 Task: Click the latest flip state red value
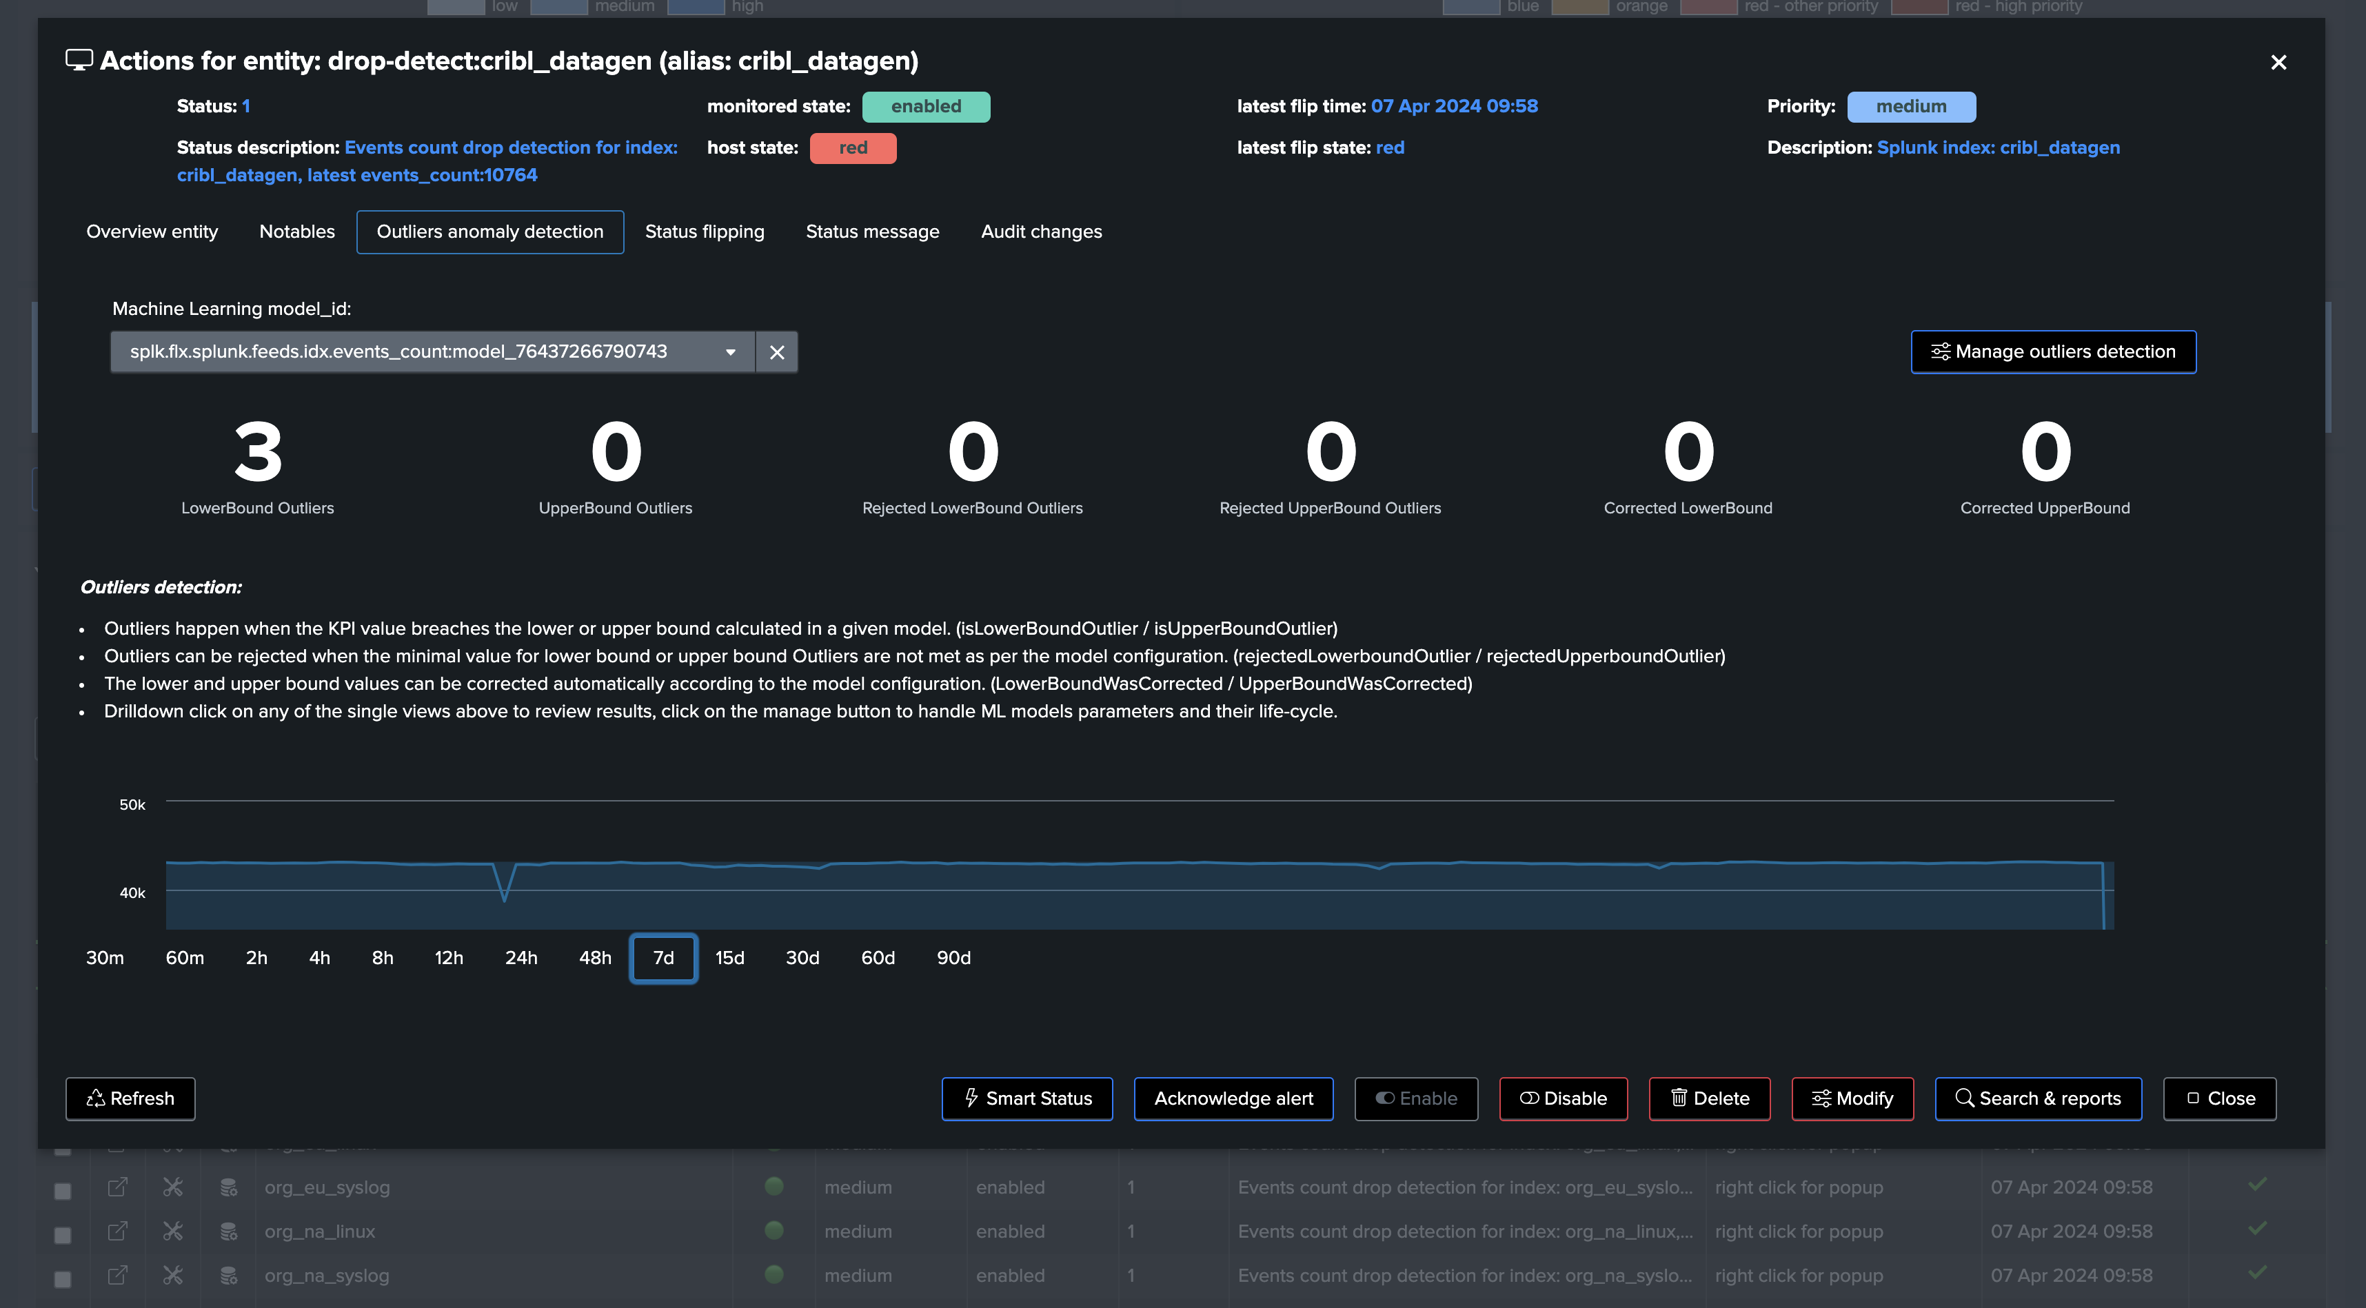click(x=1390, y=147)
